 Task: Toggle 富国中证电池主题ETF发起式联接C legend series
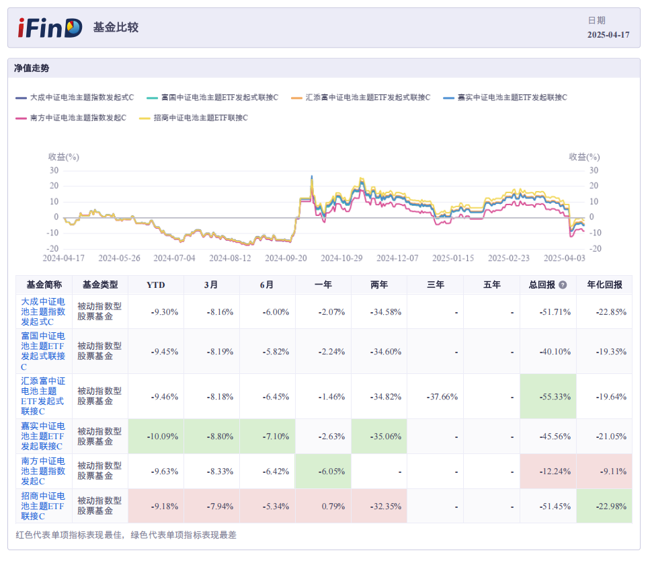coord(212,98)
